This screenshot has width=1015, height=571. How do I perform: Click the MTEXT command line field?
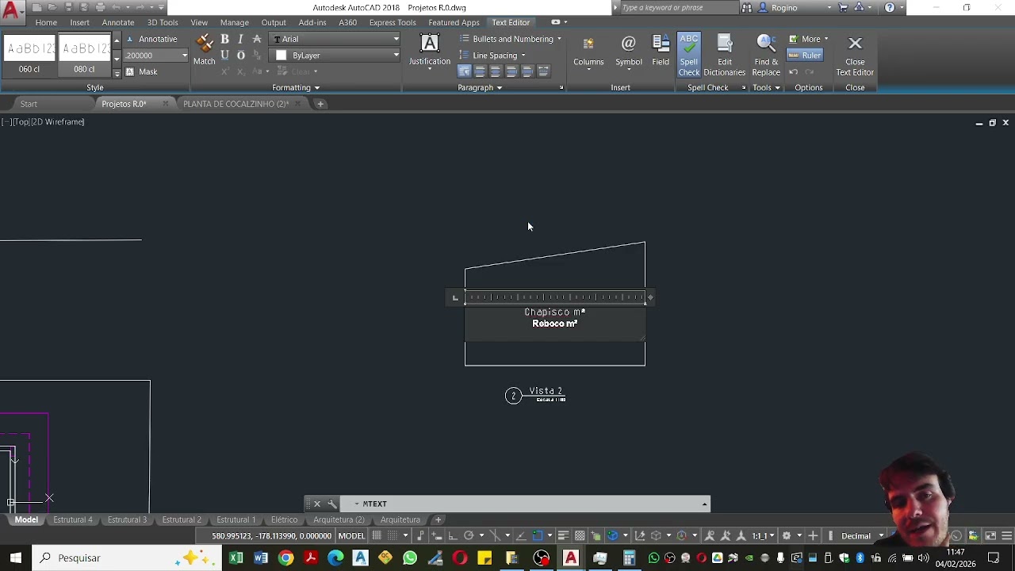525,504
